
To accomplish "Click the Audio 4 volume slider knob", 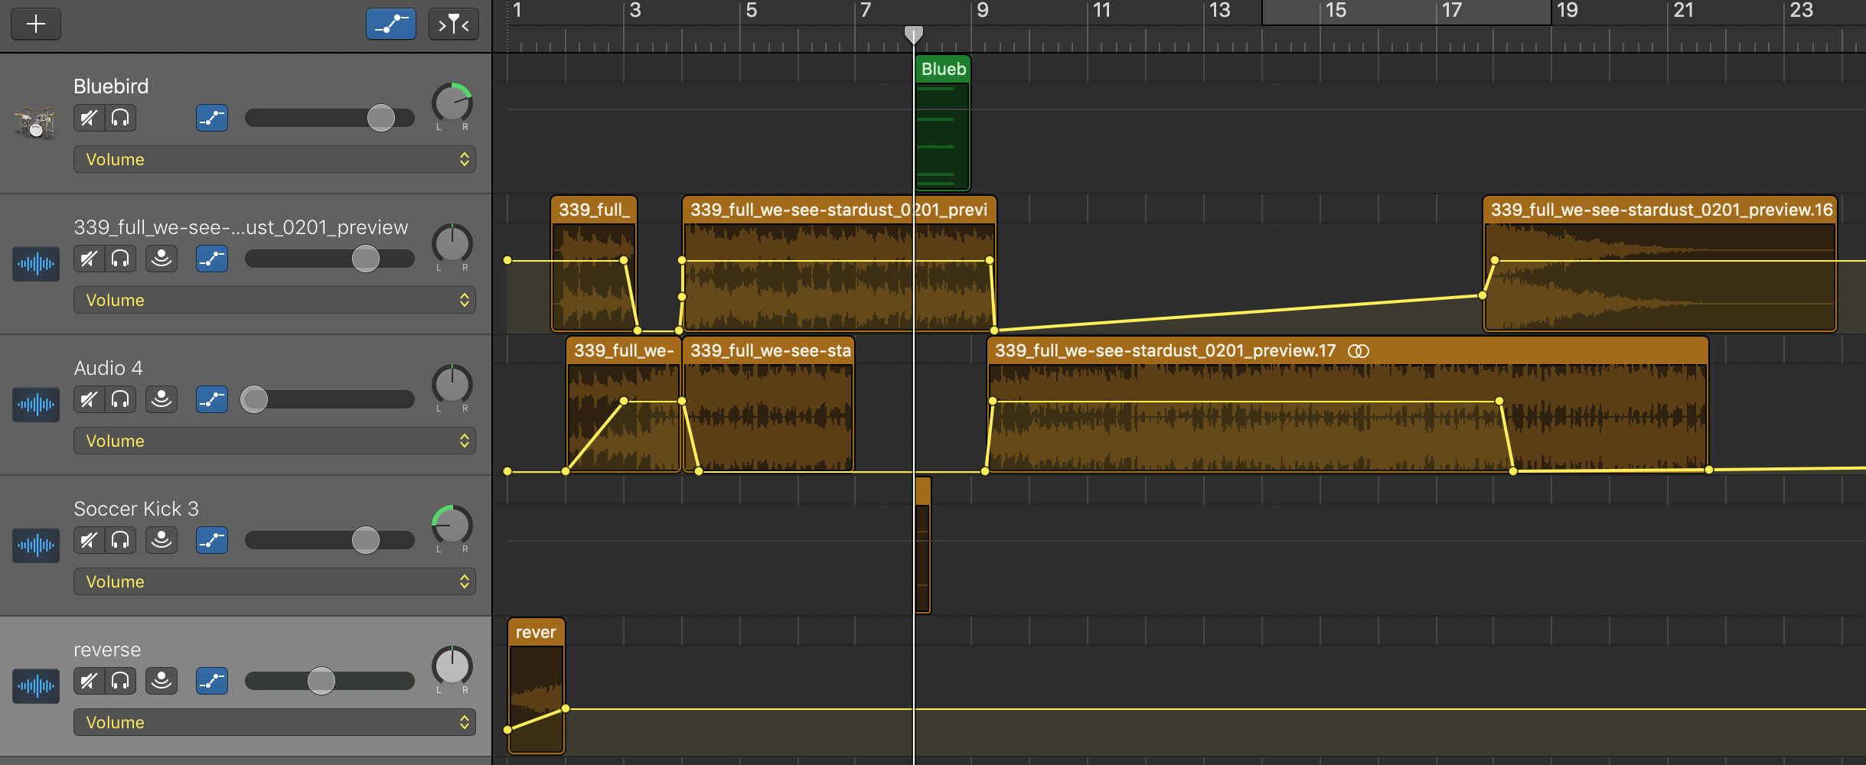I will point(254,399).
